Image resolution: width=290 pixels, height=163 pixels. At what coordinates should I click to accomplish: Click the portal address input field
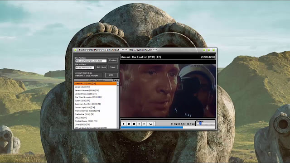tap(91, 61)
